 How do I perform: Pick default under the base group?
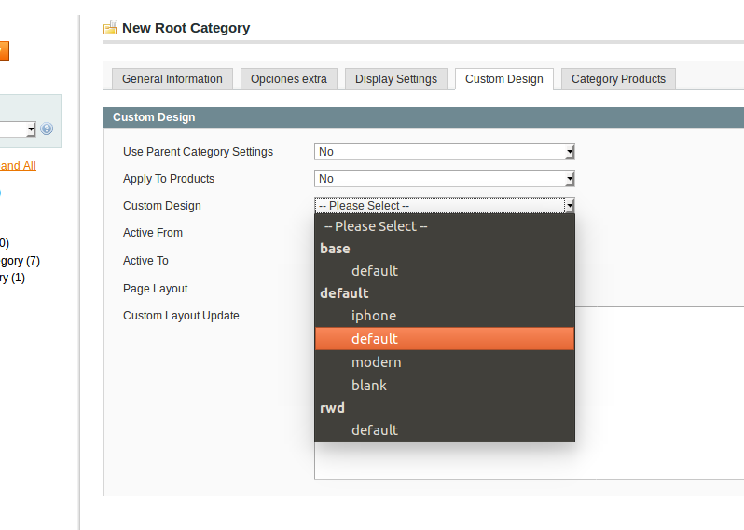click(375, 271)
